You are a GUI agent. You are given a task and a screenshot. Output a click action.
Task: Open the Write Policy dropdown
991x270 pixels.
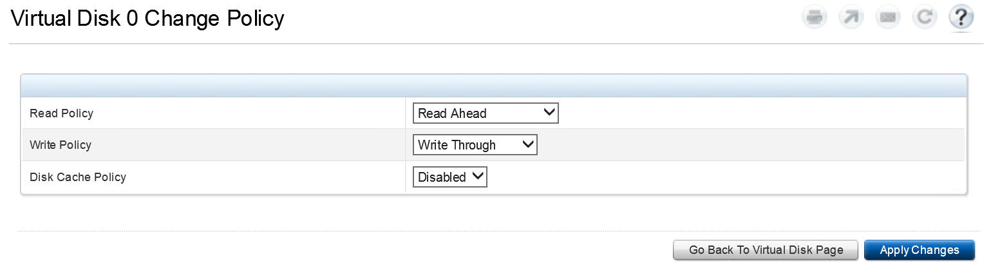point(475,145)
